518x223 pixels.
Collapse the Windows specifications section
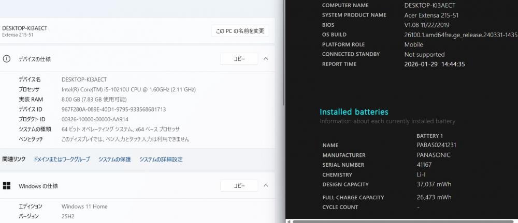(266, 186)
